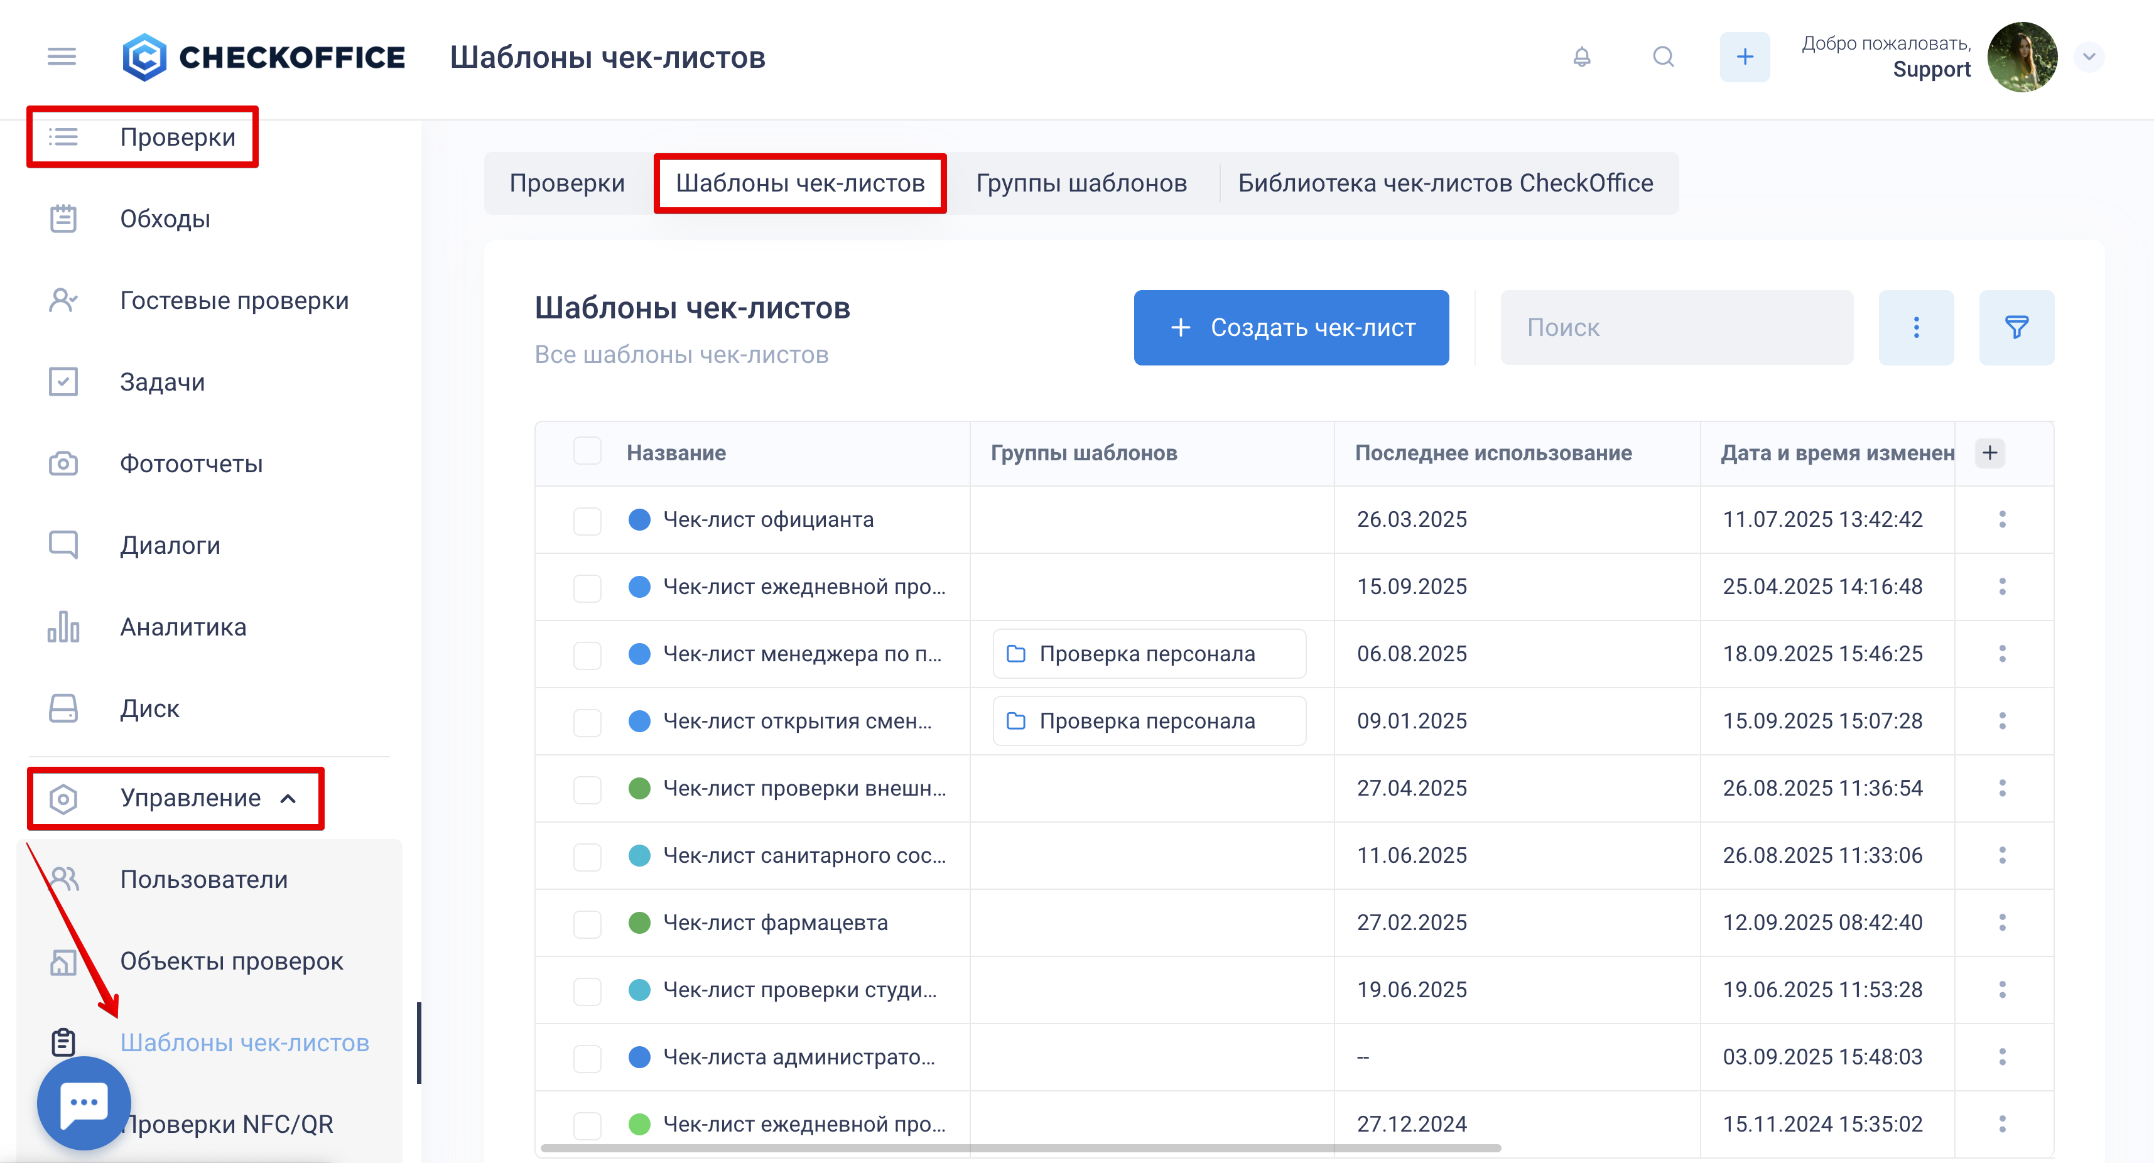2154x1163 pixels.
Task: Collapse the Управление sidebar section
Action: coord(288,799)
